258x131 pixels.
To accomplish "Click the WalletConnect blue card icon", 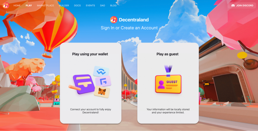I will [x=101, y=71].
